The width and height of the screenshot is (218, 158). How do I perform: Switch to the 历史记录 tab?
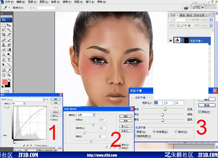(199, 15)
